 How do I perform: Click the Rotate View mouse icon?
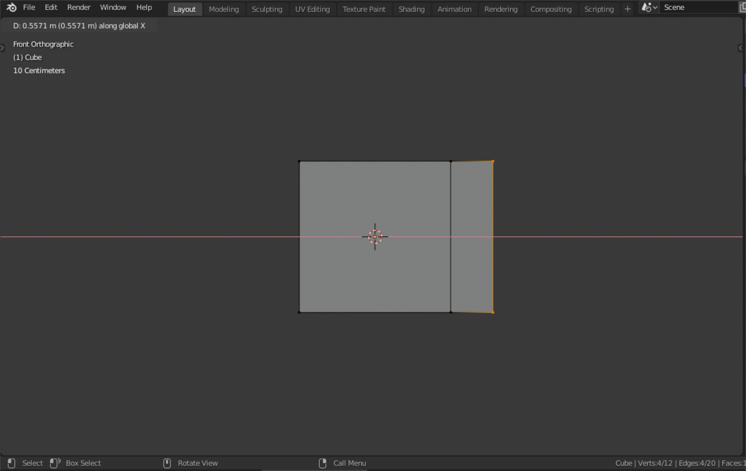point(167,463)
